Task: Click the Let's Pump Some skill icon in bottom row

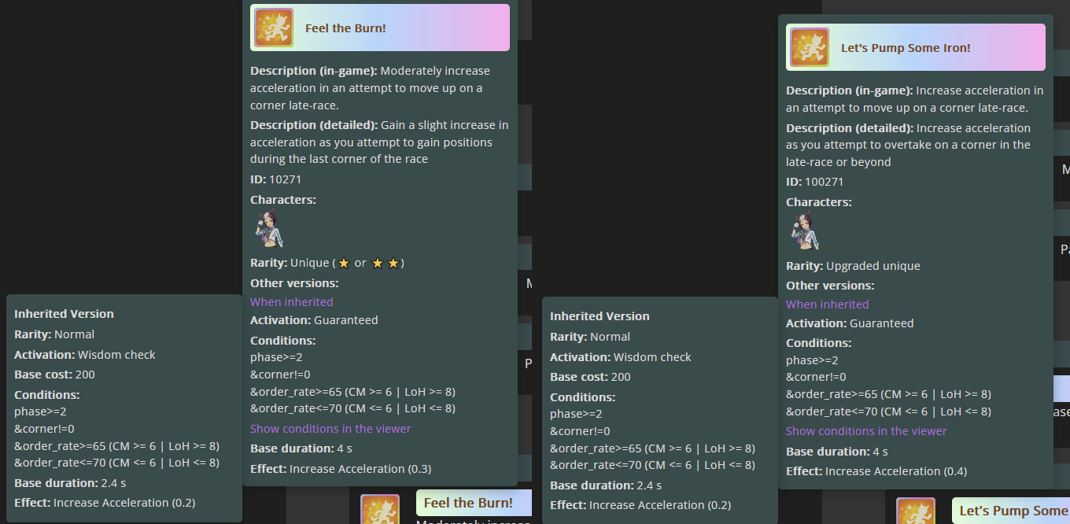Action: (916, 511)
